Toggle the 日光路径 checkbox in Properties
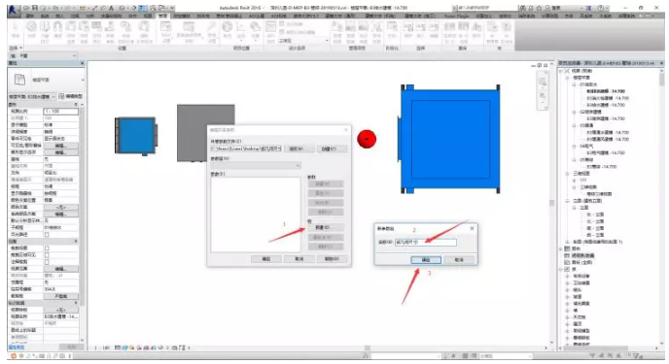Image resolution: width=669 pixels, height=364 pixels. coord(47,235)
